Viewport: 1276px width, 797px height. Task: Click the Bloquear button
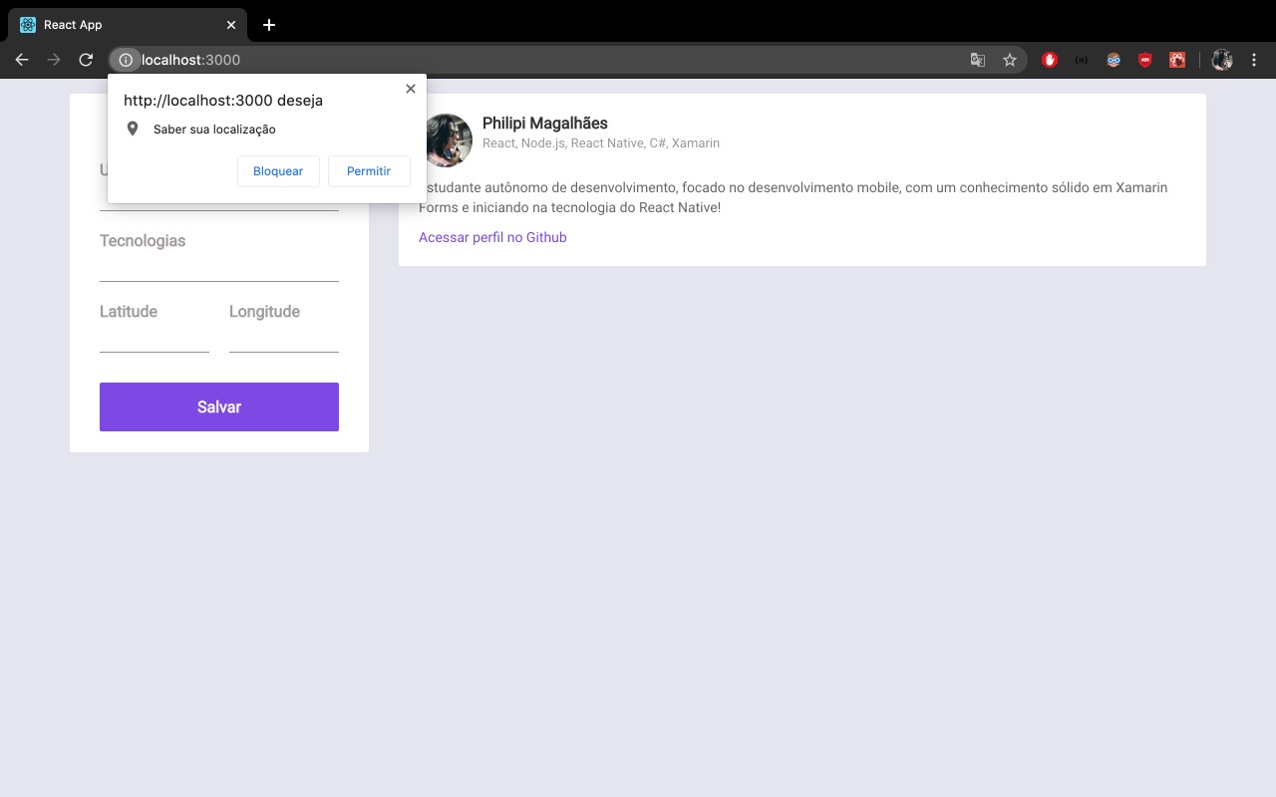coord(278,171)
